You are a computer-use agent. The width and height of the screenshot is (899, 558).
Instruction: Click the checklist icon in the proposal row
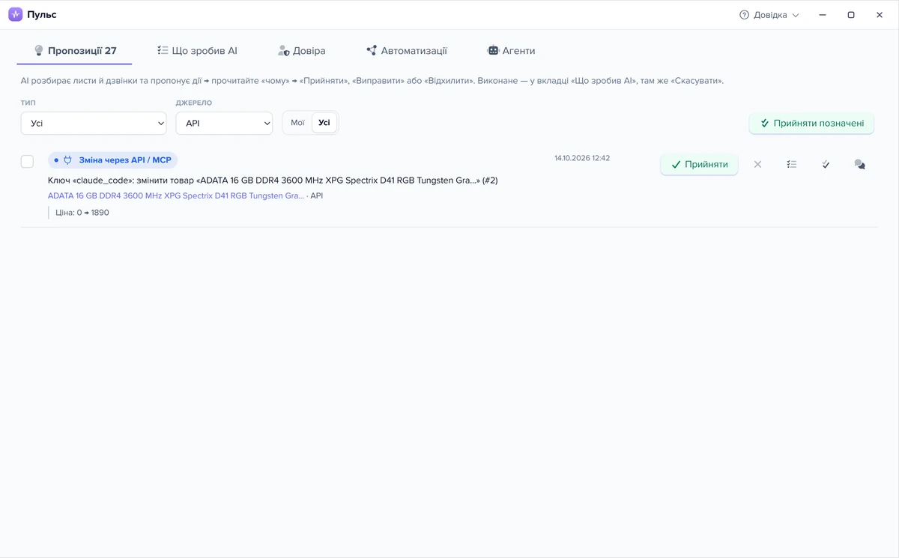click(x=792, y=164)
